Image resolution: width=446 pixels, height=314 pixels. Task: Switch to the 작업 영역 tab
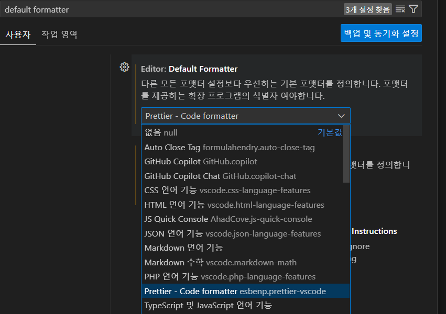59,35
